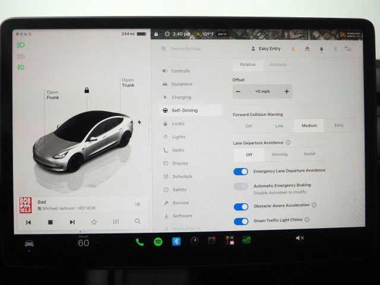Open the Phone app
The image size is (380, 285).
pyautogui.click(x=140, y=242)
